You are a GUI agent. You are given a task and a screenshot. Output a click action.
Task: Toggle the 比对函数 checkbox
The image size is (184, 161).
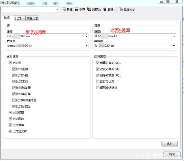point(10,119)
